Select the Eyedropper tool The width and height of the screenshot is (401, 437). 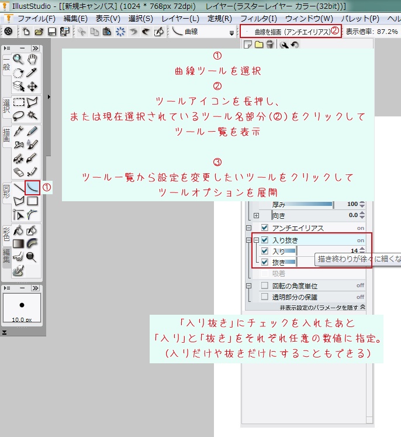tap(32, 73)
